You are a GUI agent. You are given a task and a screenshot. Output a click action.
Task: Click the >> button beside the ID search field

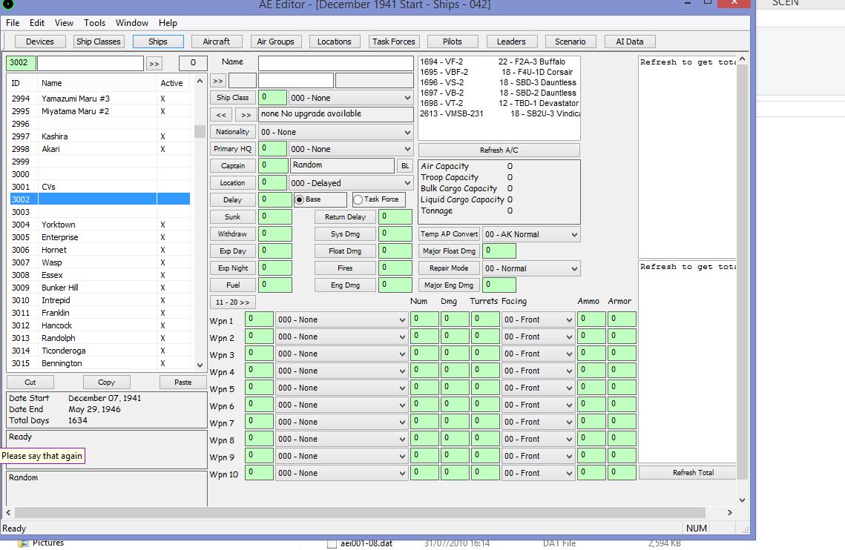tap(154, 64)
